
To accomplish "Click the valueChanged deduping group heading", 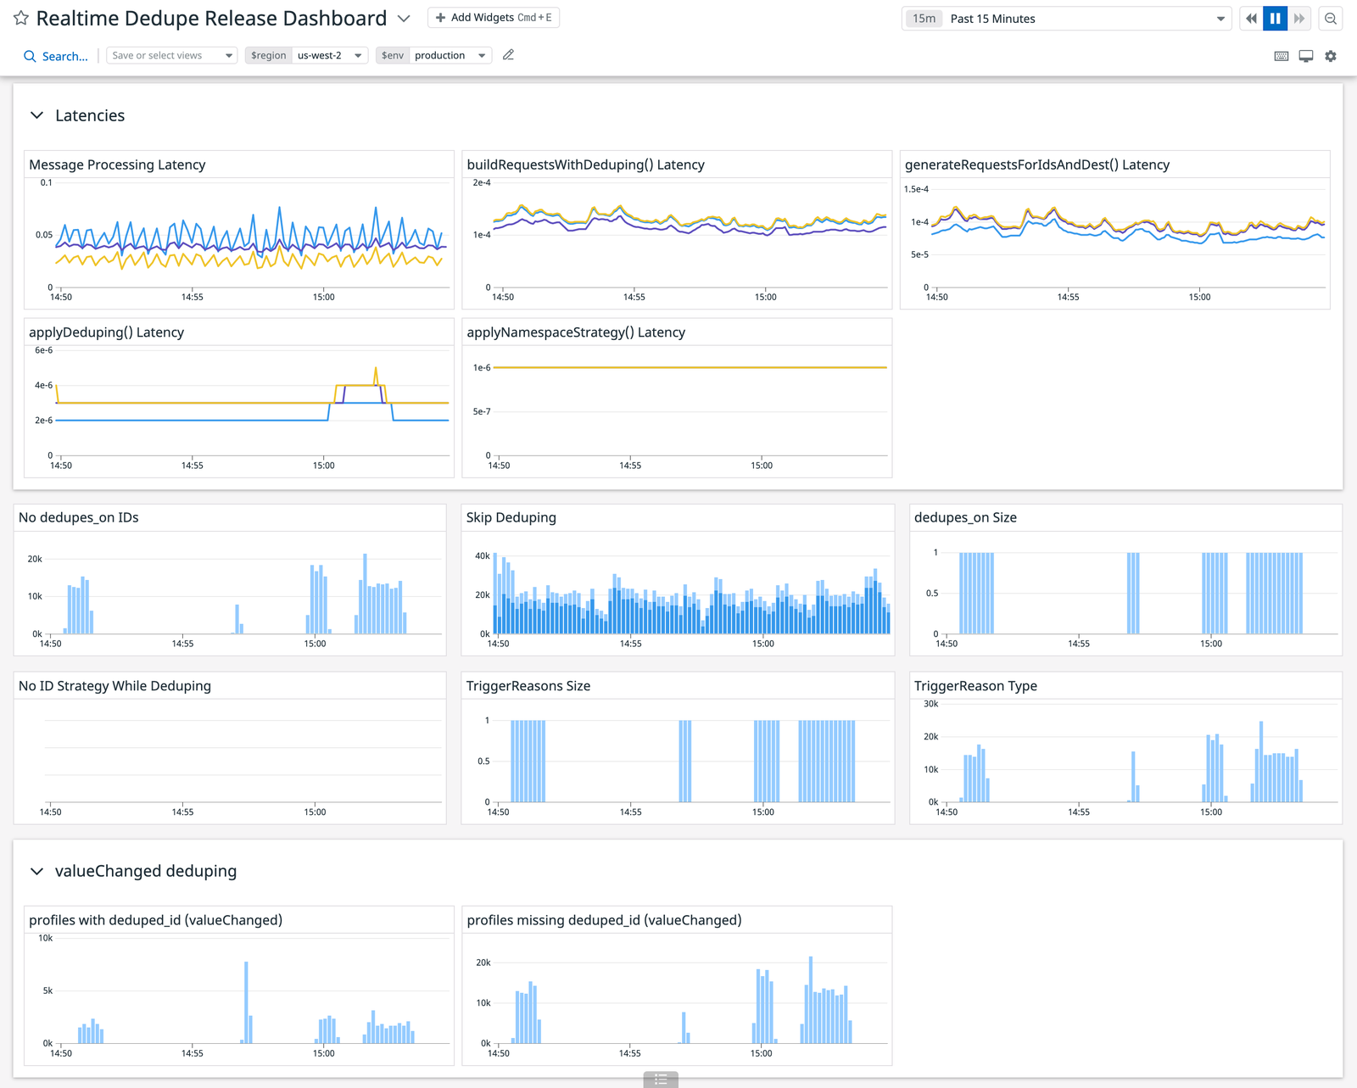I will [x=146, y=871].
